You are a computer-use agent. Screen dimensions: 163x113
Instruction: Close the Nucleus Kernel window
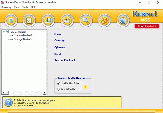click(x=158, y=2)
